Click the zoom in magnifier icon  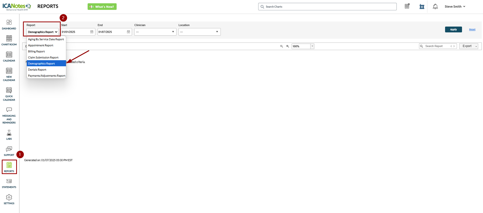pyautogui.click(x=288, y=46)
